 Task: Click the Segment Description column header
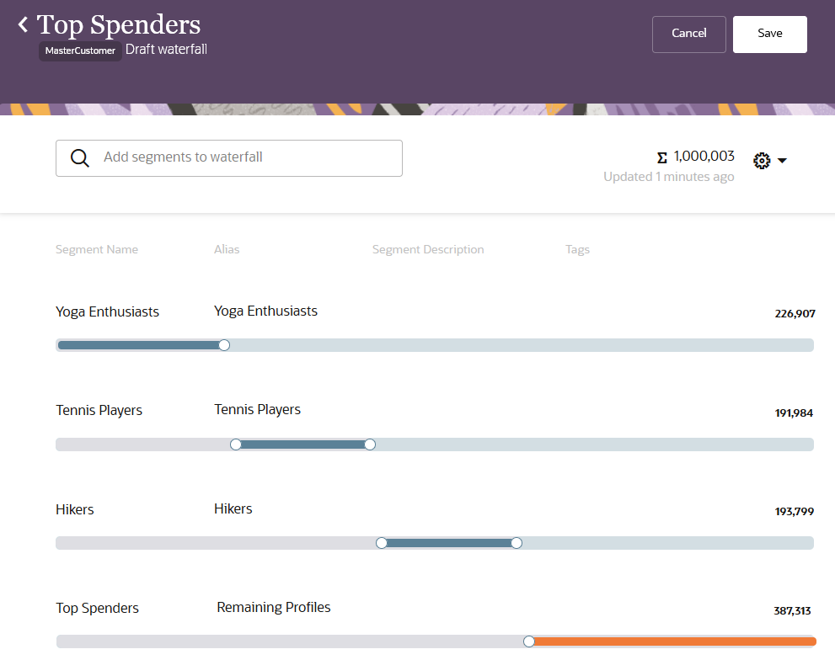coord(428,250)
